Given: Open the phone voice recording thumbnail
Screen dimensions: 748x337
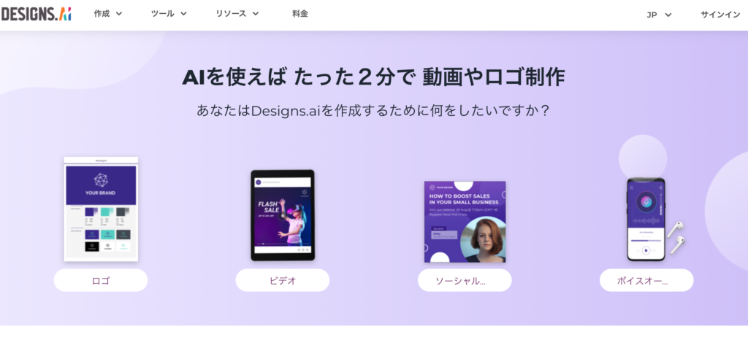Looking at the screenshot, I should [x=646, y=220].
